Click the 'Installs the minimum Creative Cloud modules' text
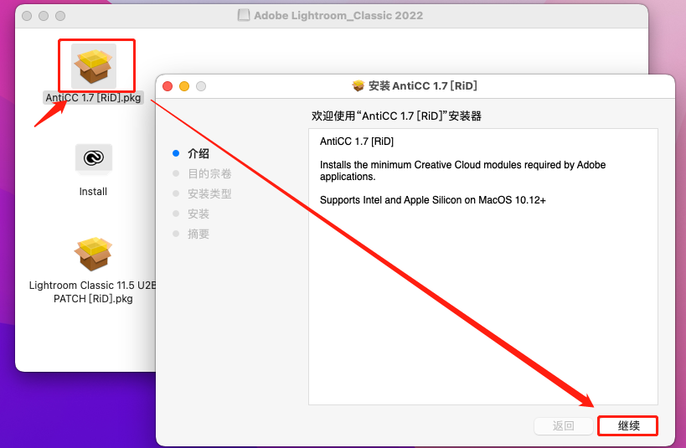686x448 pixels. pyautogui.click(x=462, y=171)
